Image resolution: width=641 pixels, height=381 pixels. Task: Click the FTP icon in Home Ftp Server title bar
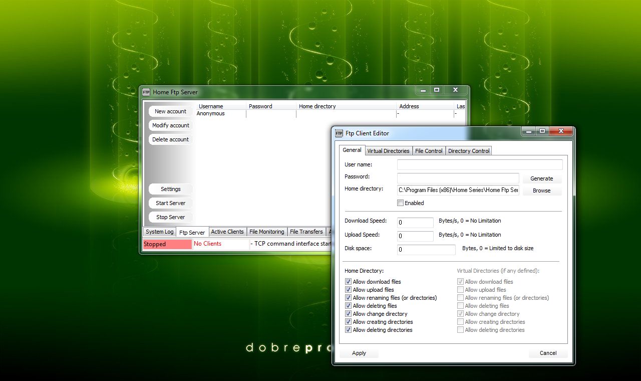click(146, 92)
